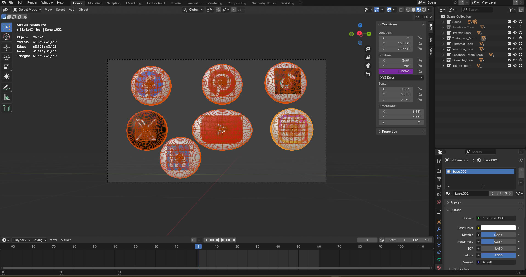Open the Object Mode dropdown
Image resolution: width=526 pixels, height=277 pixels.
pos(27,10)
